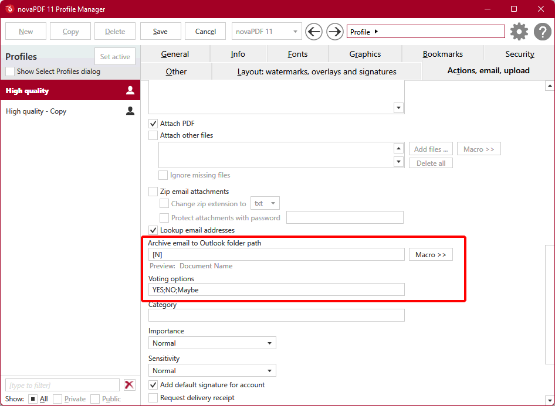
Task: Toggle the Public show filter checkbox
Action: (95, 399)
